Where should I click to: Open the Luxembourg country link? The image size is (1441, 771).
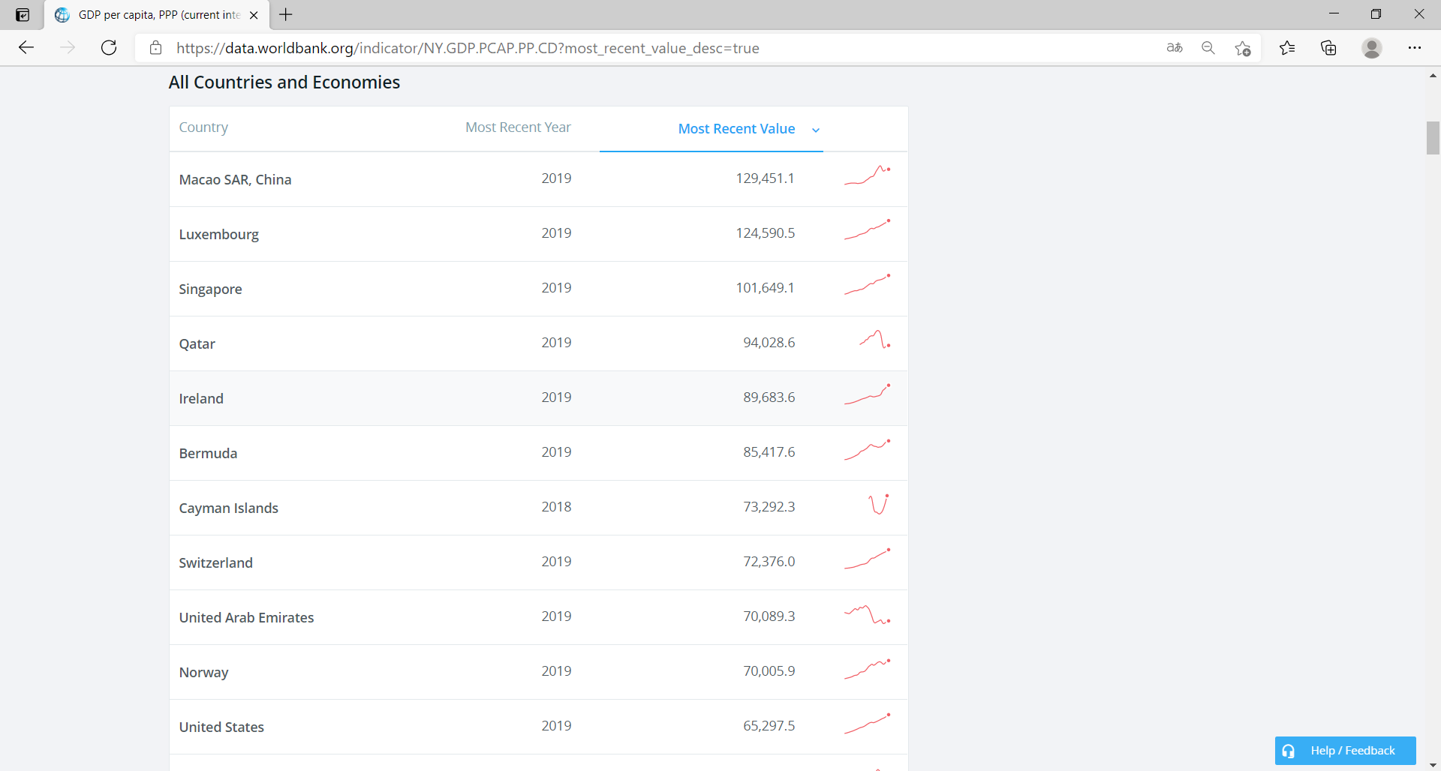click(218, 235)
